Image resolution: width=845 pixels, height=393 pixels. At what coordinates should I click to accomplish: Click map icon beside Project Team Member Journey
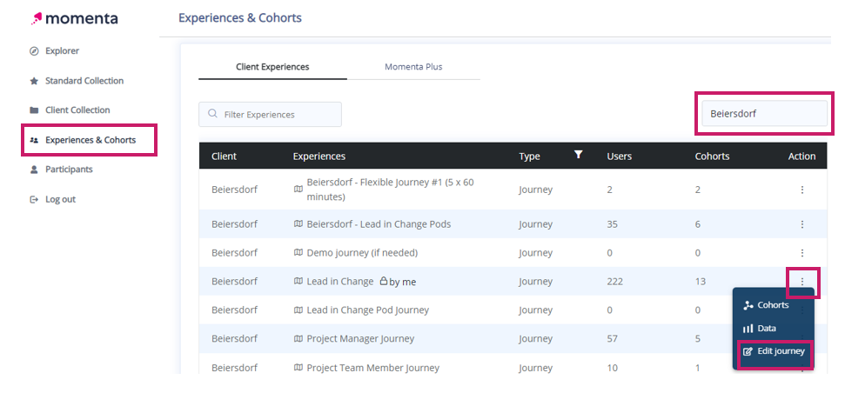(298, 368)
